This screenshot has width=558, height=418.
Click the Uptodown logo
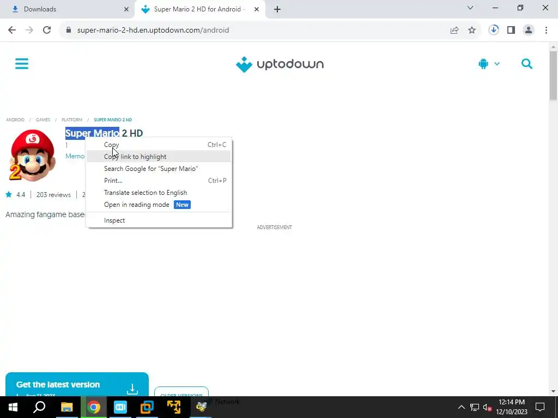click(x=280, y=64)
